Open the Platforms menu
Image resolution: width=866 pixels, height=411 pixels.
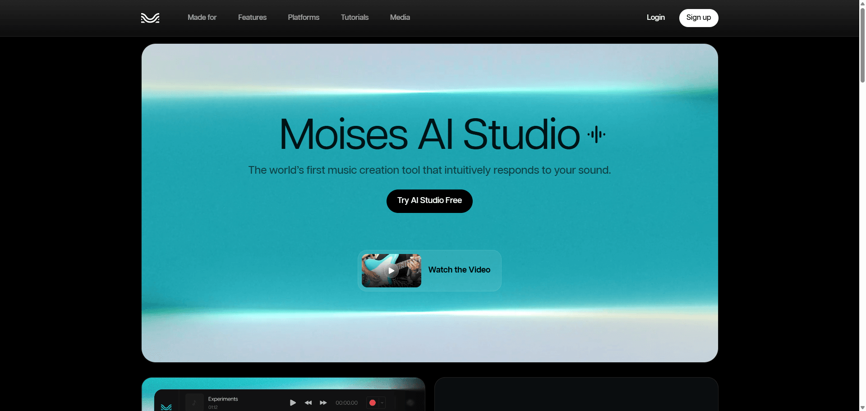click(304, 18)
